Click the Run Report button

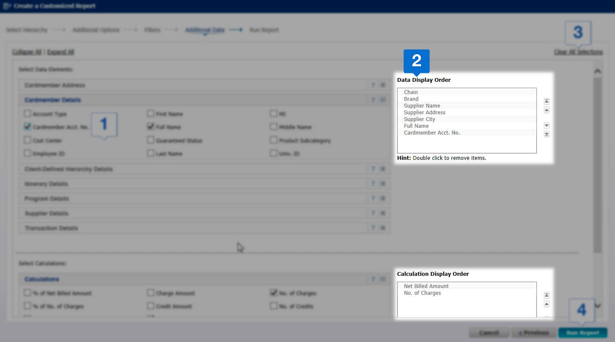click(x=582, y=333)
